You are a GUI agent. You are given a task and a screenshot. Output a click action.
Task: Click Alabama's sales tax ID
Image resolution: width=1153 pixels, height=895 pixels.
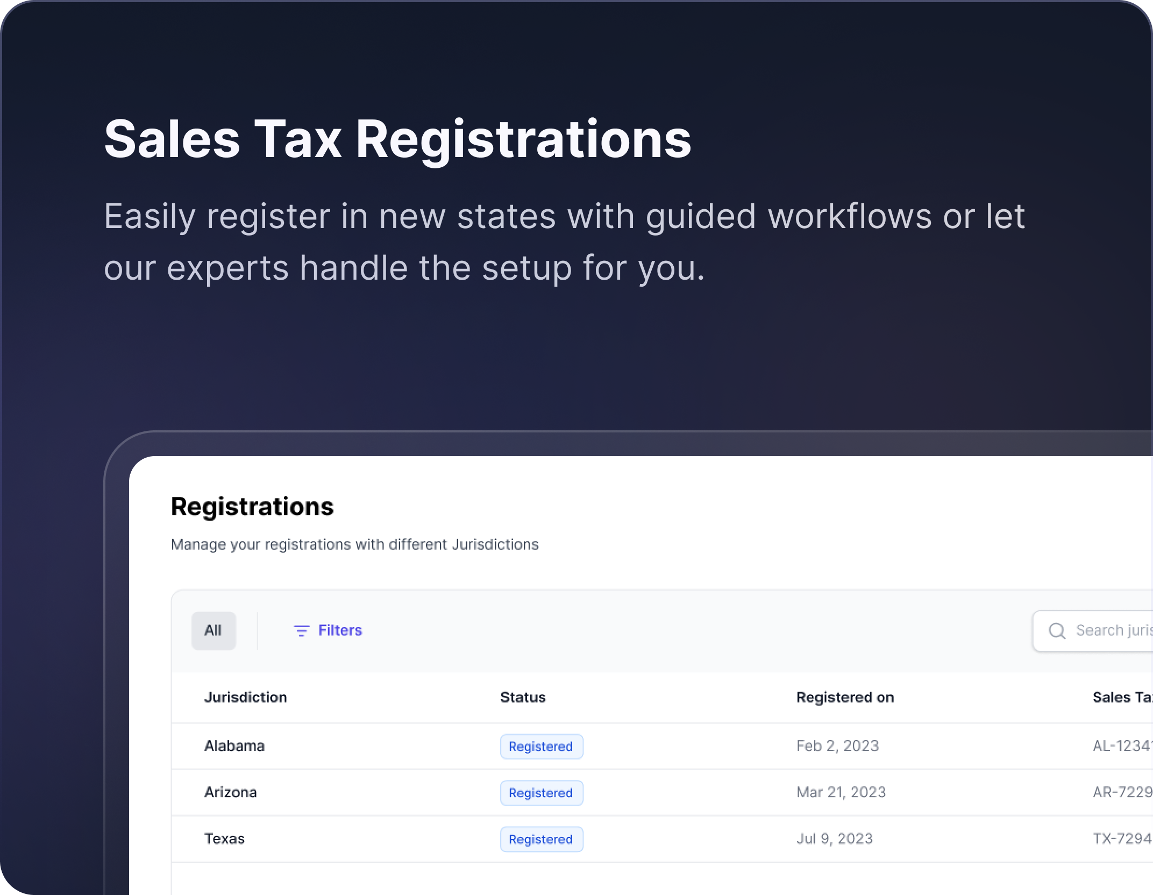pos(1122,746)
